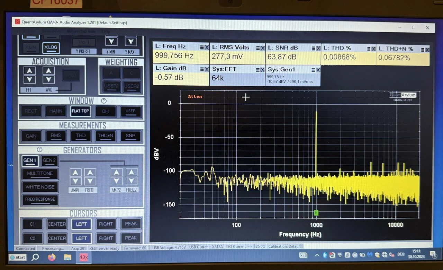Open the L: SNR dB tile menu icon

(314, 49)
